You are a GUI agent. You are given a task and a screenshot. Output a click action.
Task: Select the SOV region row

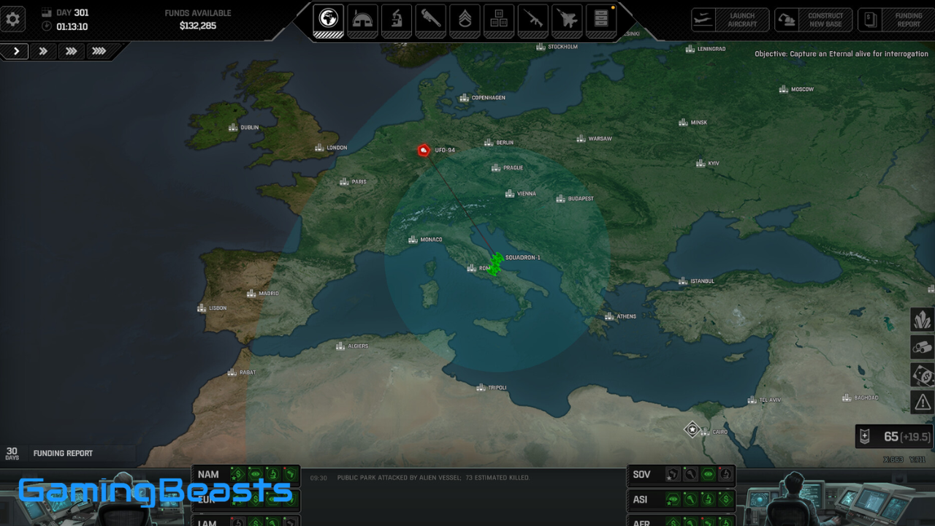coord(682,475)
